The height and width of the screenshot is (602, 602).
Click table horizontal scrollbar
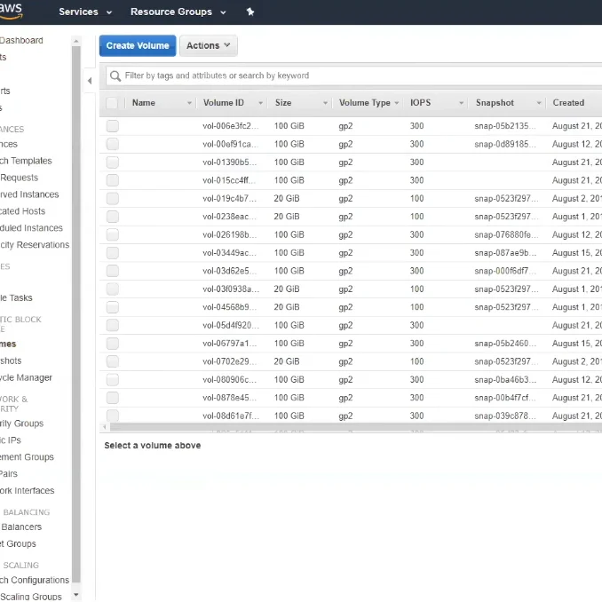tap(355, 427)
